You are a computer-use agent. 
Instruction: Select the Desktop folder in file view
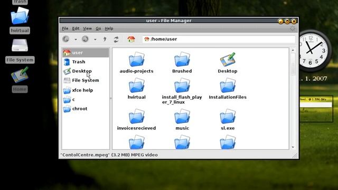pos(228,59)
